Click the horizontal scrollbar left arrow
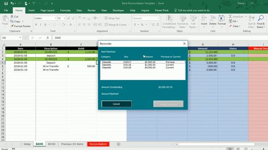The image size is (268, 150). 177,144
